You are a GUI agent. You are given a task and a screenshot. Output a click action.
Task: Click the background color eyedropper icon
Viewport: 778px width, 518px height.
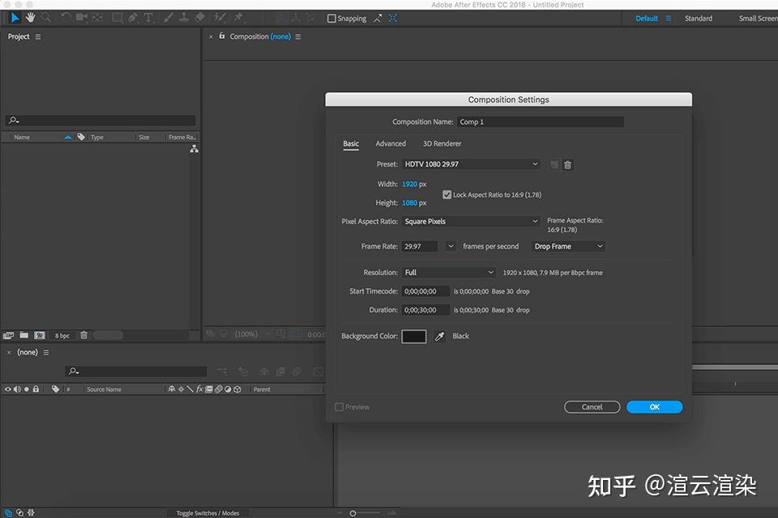pyautogui.click(x=438, y=336)
